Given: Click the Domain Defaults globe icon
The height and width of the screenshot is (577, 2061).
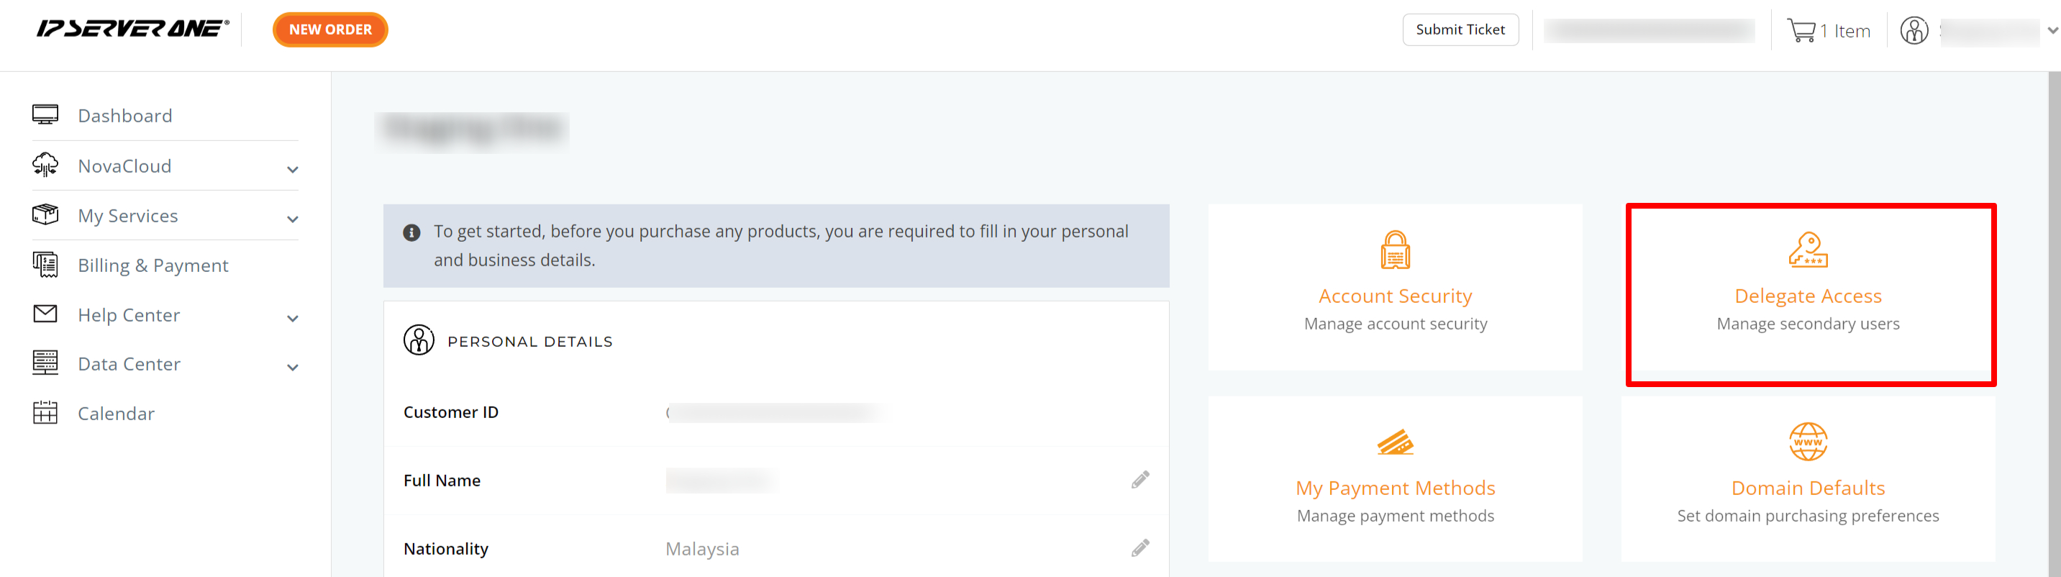Looking at the screenshot, I should tap(1807, 442).
